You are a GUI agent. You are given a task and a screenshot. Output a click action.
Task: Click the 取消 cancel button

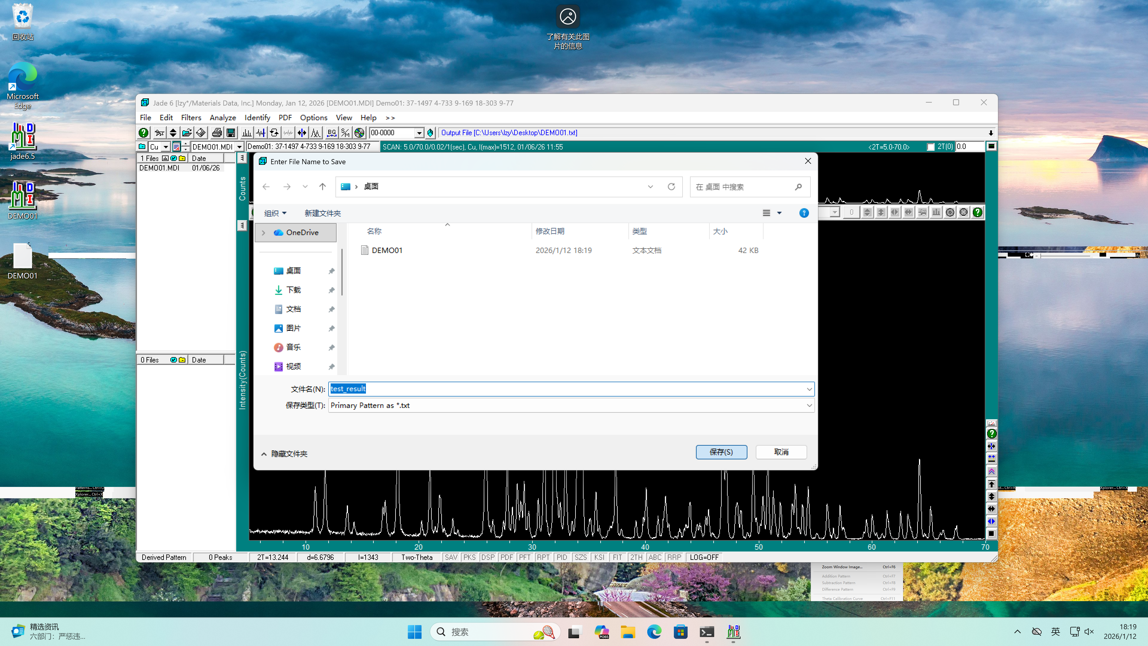(781, 452)
